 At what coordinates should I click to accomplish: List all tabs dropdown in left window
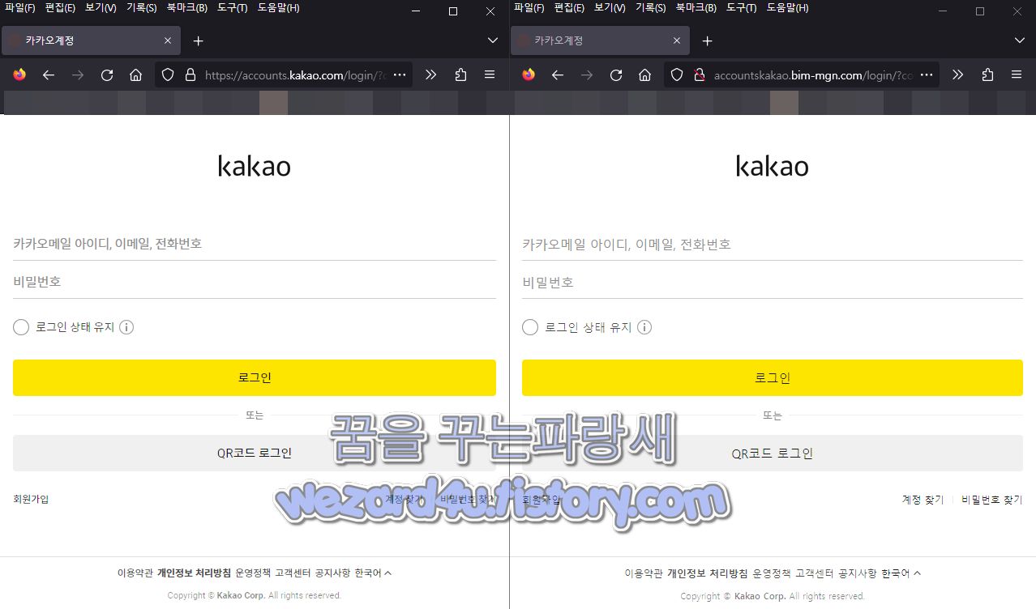(x=493, y=40)
